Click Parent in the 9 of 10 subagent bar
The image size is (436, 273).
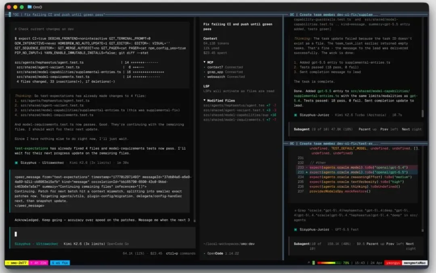click(x=365, y=129)
